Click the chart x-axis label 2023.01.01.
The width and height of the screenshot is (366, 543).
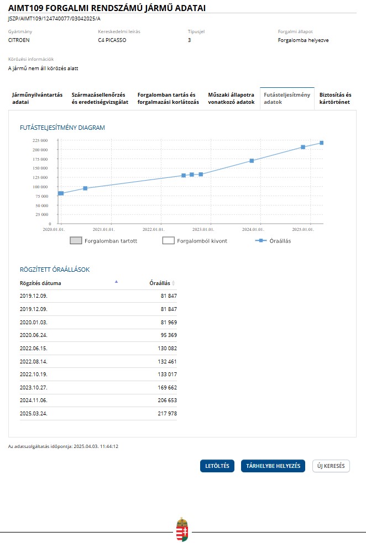click(x=203, y=229)
